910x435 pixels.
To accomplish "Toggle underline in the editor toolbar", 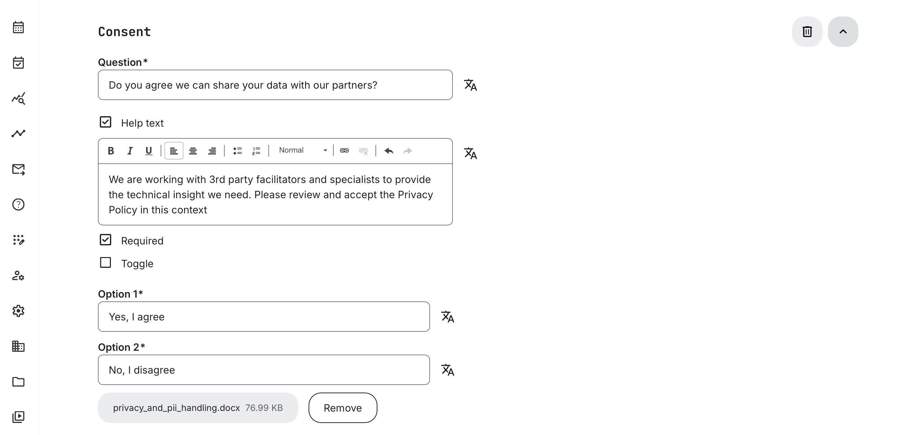I will [x=149, y=151].
